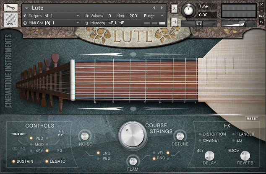Viewport: 266px width, 174px height.
Task: Click the left-right arrows icon in Controls
Action: pos(18,134)
